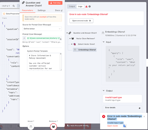Image resolution: width=148 pixels, height=130 pixels.
Task: Click the fx expression toggle
Action: pos(24,38)
